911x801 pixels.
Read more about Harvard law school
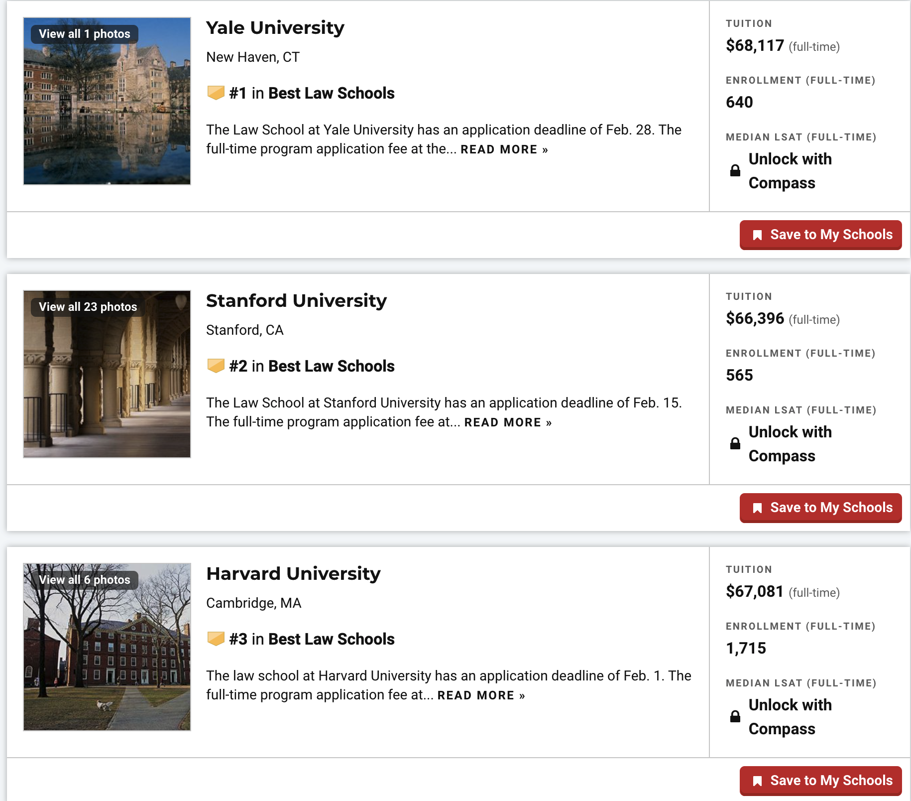pos(481,695)
